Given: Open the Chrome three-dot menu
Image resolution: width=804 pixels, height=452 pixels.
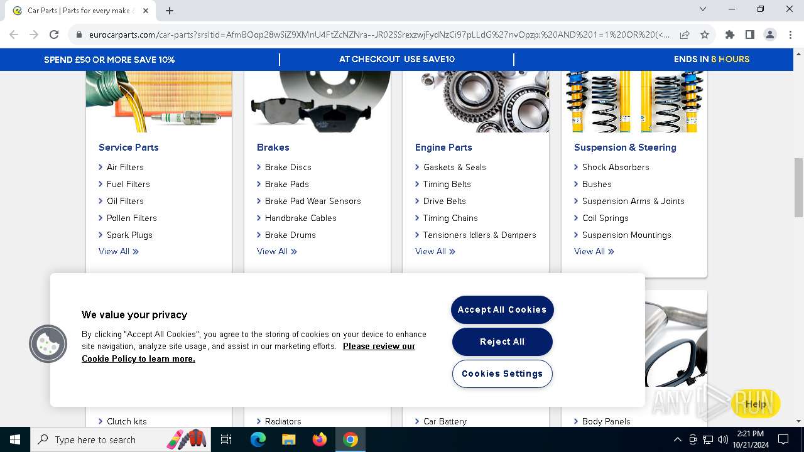Looking at the screenshot, I should coord(790,35).
